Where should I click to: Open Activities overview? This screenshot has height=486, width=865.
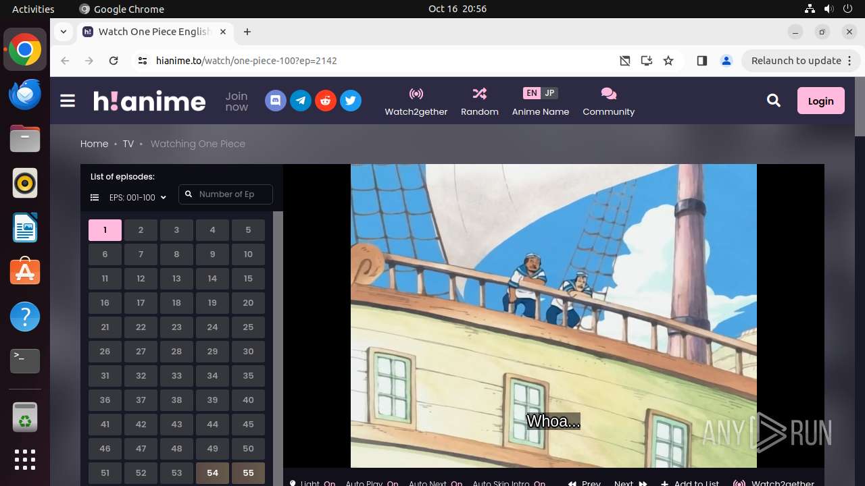pos(33,9)
